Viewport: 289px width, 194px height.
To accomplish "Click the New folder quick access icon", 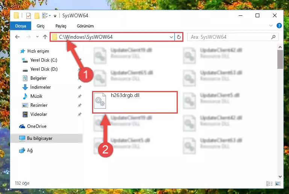I will [x=37, y=16].
